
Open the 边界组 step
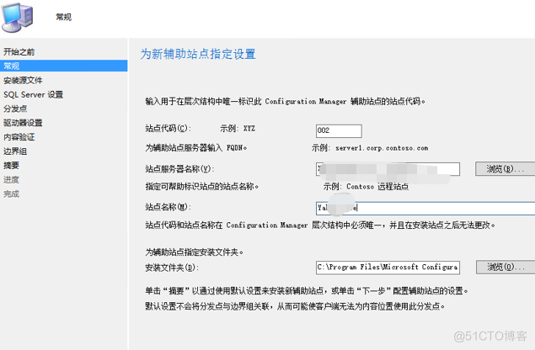tap(15, 151)
